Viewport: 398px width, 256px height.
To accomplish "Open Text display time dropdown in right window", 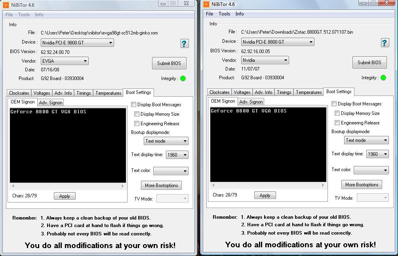I will 377,154.
